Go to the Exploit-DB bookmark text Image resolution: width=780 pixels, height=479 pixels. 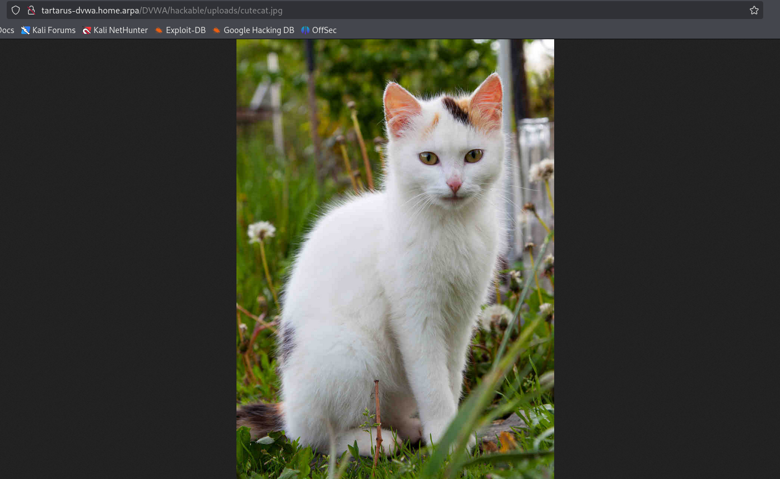click(x=185, y=30)
